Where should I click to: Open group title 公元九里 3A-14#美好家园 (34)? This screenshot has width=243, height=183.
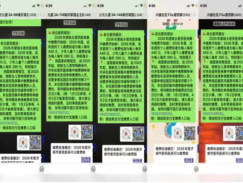click(x=120, y=15)
